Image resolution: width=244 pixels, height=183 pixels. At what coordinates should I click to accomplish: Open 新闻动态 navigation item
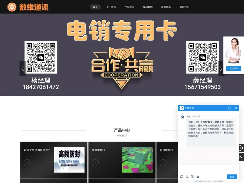point(166,7)
